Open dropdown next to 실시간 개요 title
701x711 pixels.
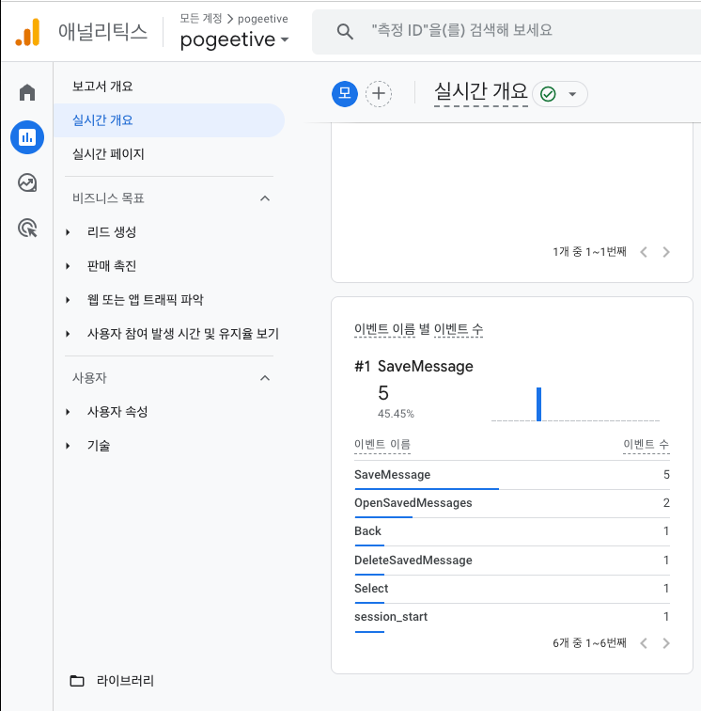(x=572, y=94)
